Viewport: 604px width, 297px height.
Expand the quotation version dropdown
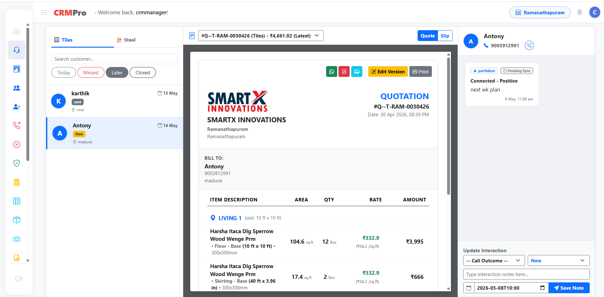click(261, 36)
